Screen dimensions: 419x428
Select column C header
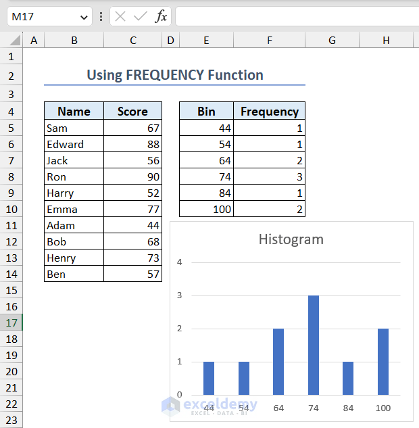[x=133, y=41]
